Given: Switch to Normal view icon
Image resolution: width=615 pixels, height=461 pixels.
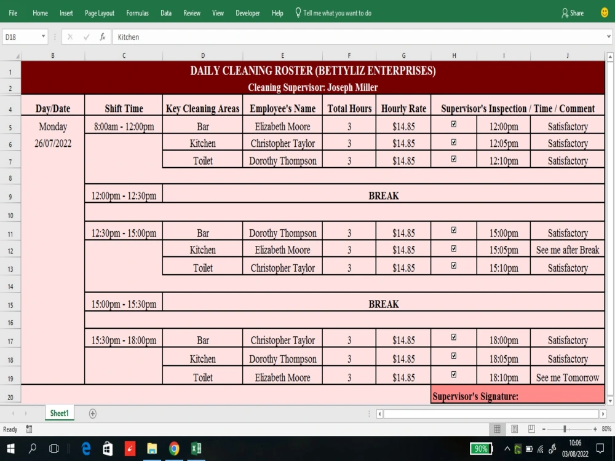Looking at the screenshot, I should 497,429.
